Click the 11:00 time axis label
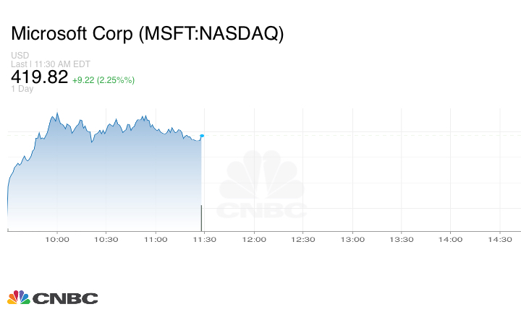 156,240
